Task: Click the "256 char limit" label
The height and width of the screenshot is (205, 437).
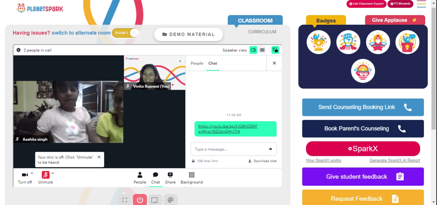Action: tap(207, 161)
